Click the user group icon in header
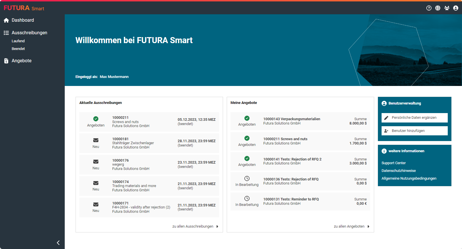 click(x=447, y=8)
